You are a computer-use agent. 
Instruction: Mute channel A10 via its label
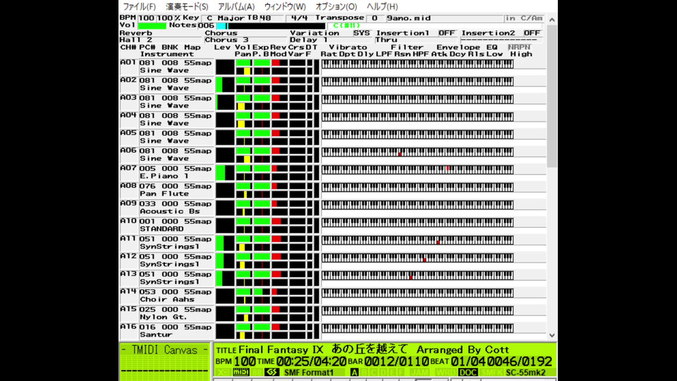[x=128, y=221]
